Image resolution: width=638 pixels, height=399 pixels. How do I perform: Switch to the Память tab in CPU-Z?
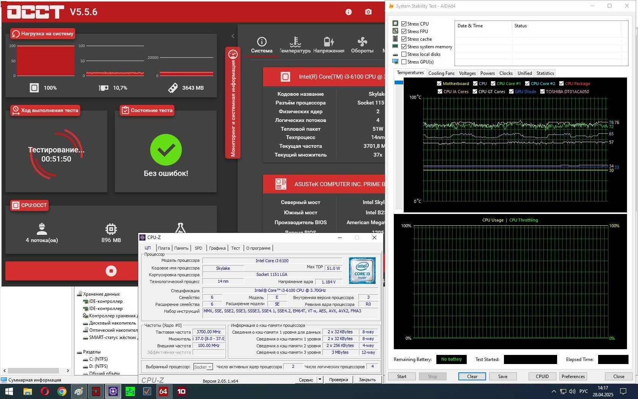tap(181, 248)
